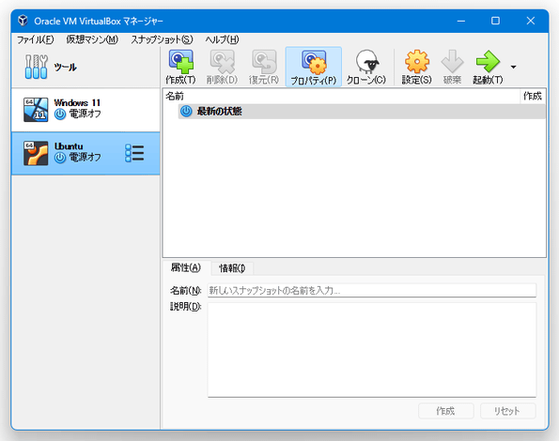Open the Ubuntu machine tools list menu icon
This screenshot has height=441, width=559.
tap(134, 153)
